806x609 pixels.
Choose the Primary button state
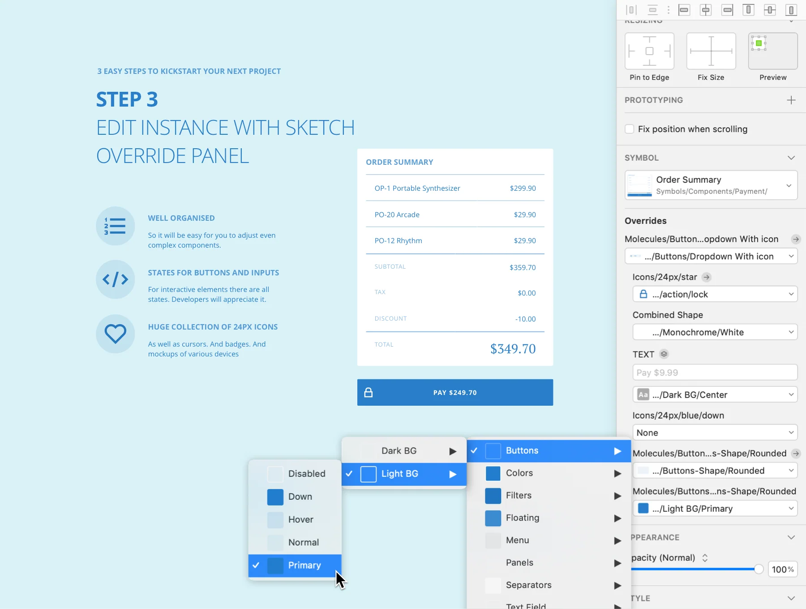pyautogui.click(x=295, y=566)
